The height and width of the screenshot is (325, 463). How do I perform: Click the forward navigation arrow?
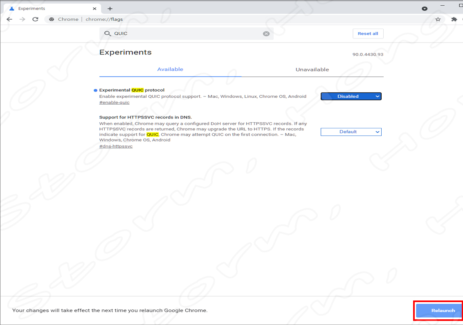click(x=22, y=19)
